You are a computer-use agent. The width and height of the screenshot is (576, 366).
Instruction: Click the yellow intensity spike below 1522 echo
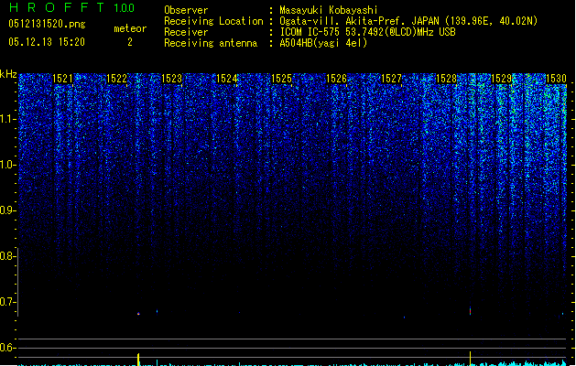138,360
